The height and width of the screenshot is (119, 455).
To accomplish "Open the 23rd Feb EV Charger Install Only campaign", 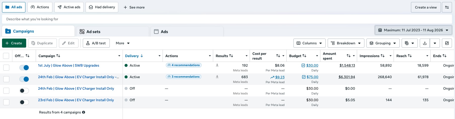I will (x=76, y=100).
